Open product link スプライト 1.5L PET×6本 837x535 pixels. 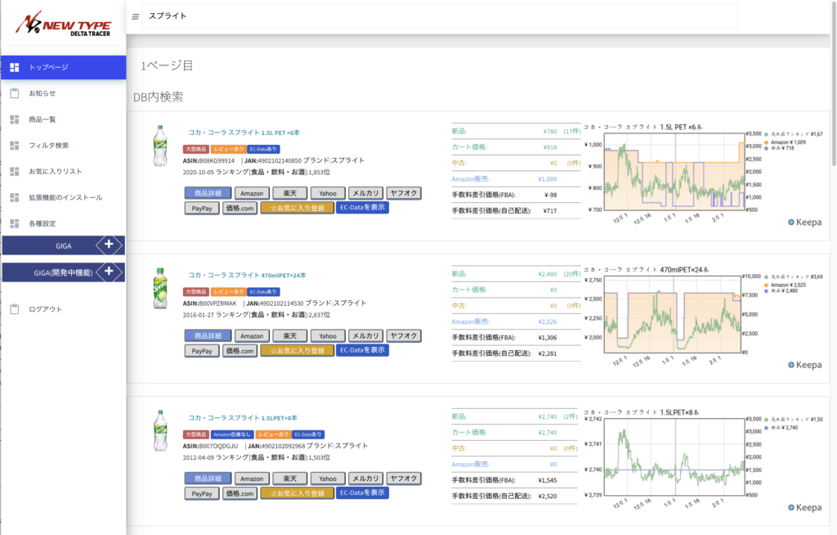click(244, 133)
